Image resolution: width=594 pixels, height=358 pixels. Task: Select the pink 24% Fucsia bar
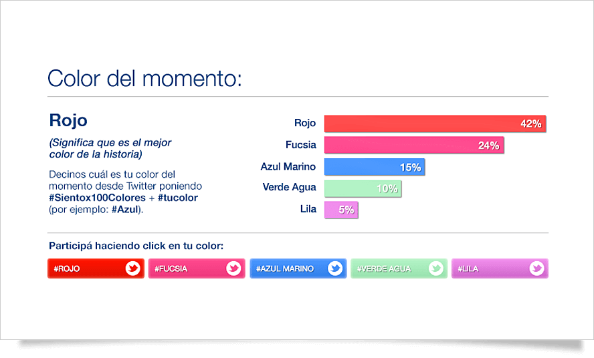[414, 146]
